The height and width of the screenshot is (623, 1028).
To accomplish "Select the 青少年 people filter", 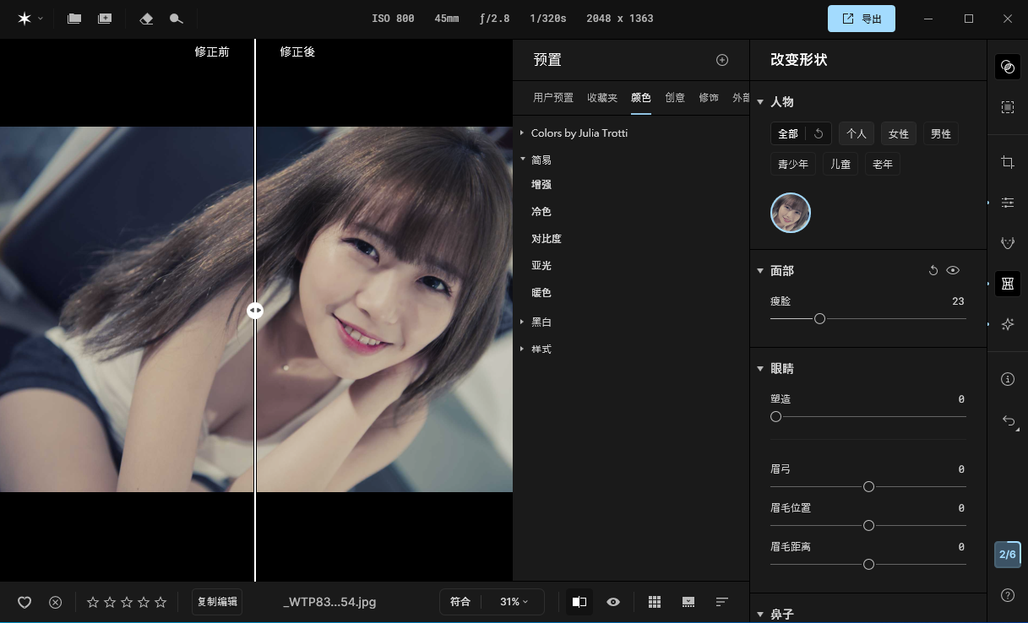I will tap(793, 164).
